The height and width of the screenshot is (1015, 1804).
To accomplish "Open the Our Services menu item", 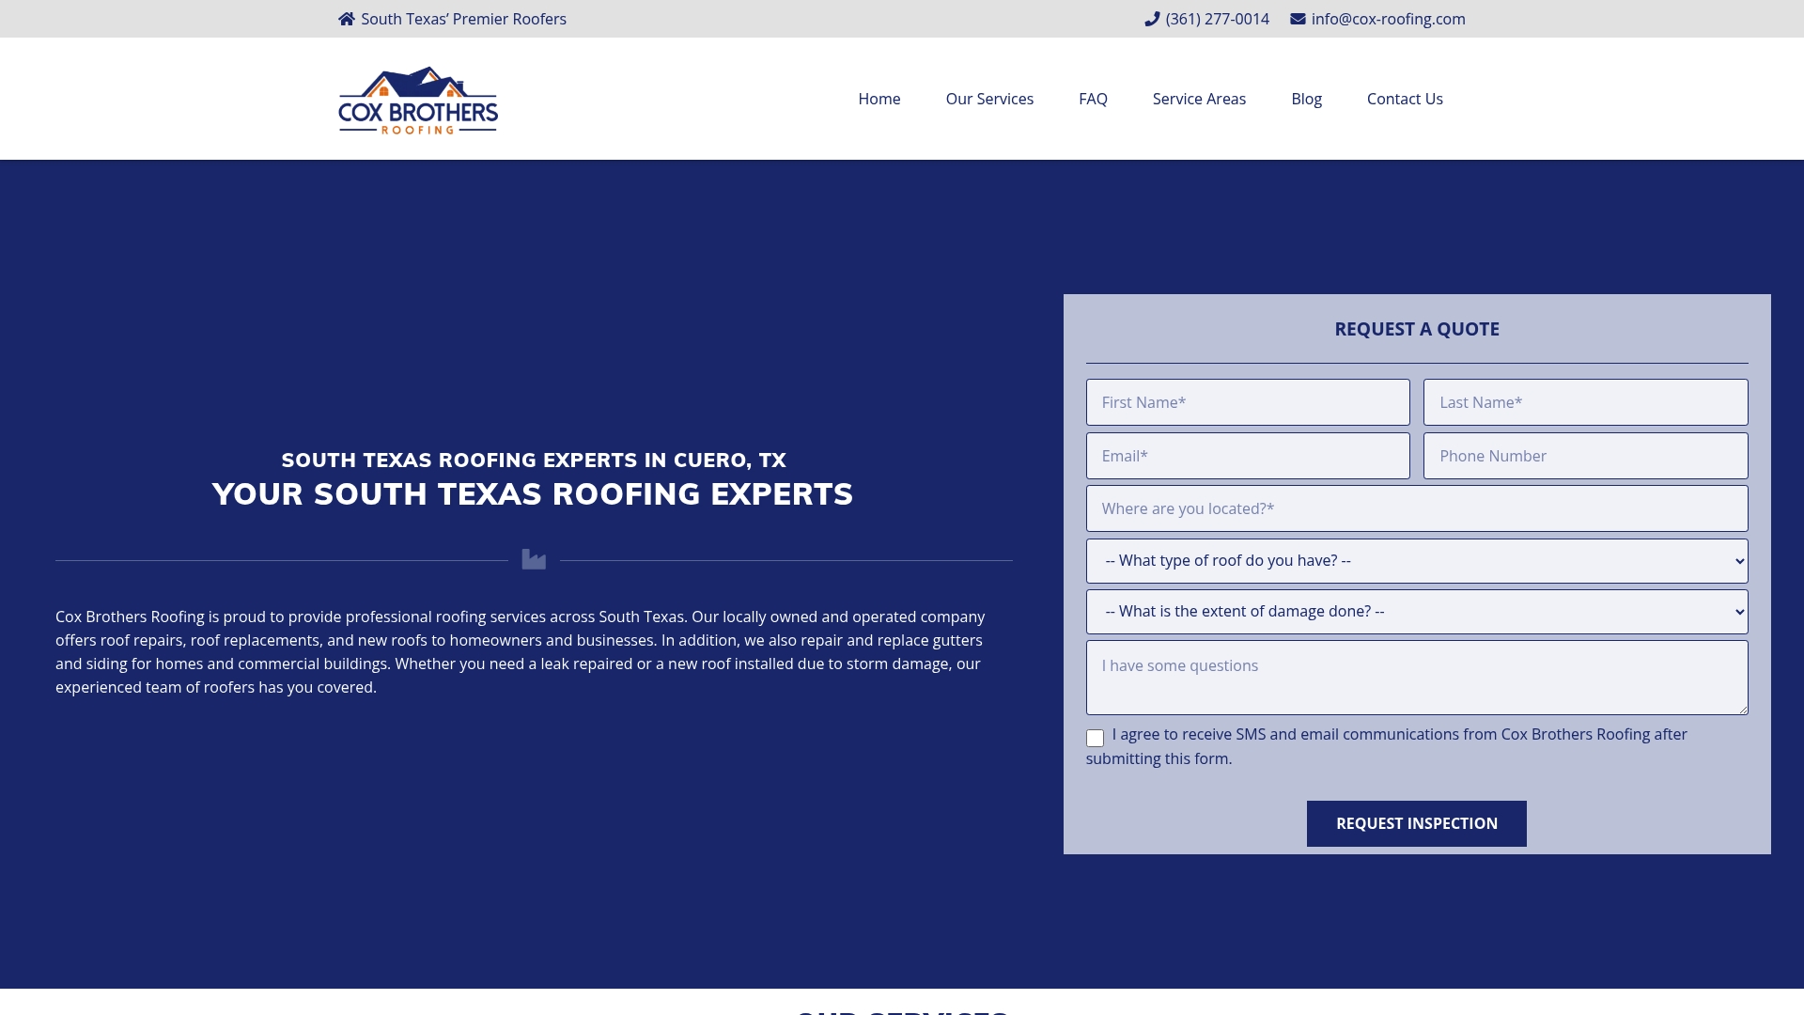I will [x=989, y=99].
